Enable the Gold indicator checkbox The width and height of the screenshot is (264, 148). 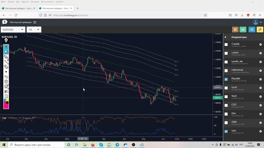coord(226,88)
